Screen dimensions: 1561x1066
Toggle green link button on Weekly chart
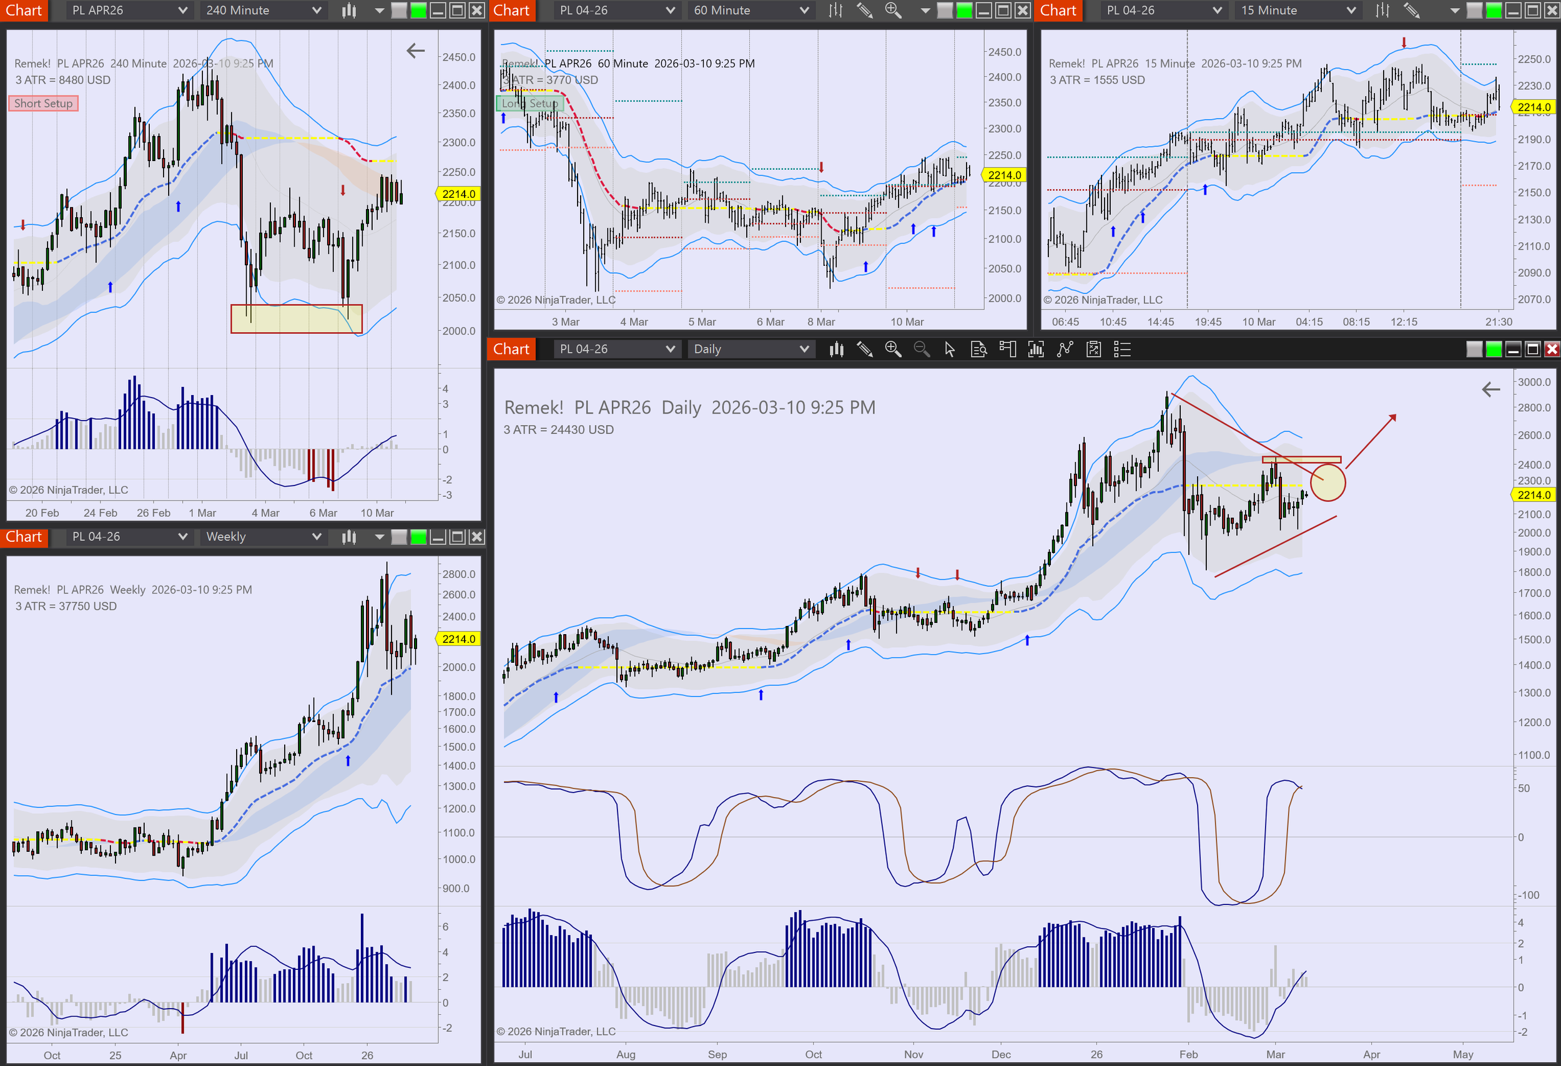[x=418, y=536]
